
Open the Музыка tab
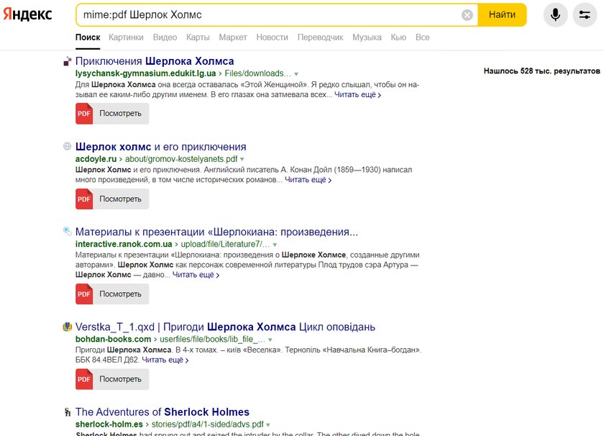pos(367,37)
